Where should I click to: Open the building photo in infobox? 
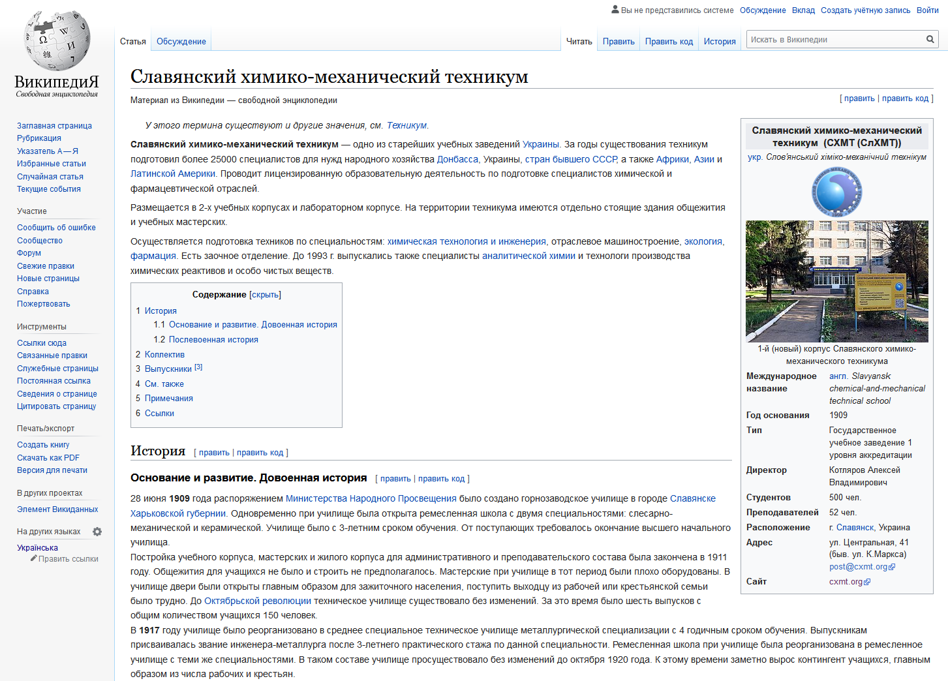[836, 281]
